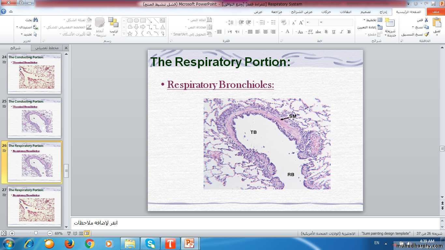
Task: Pick the star shape in shapes gallery
Action: tap(130, 34)
